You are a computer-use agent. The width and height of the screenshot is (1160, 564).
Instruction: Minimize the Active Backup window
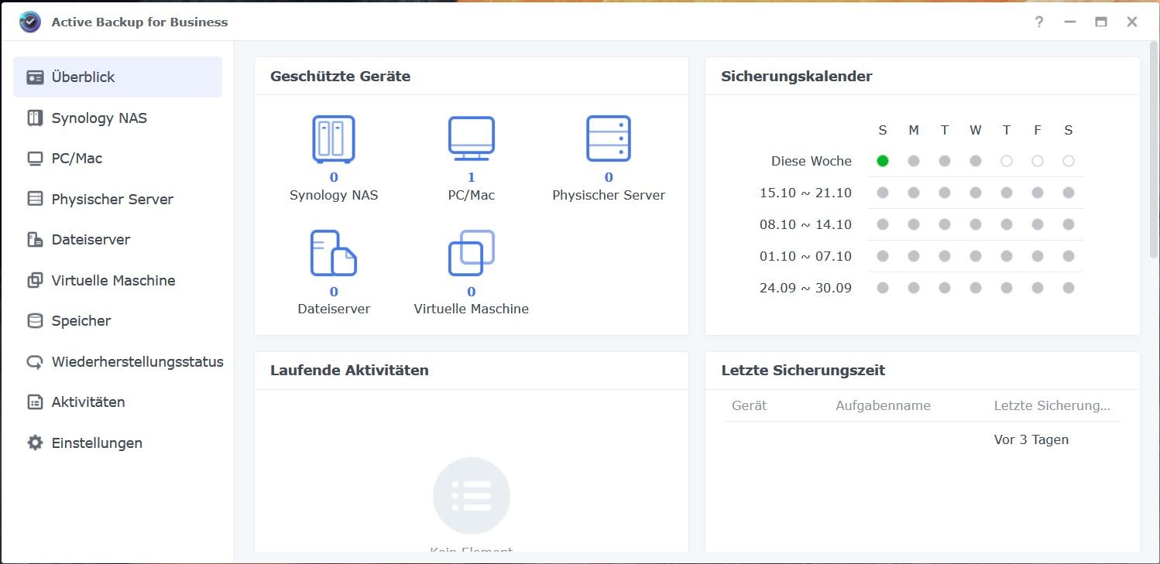[1070, 22]
